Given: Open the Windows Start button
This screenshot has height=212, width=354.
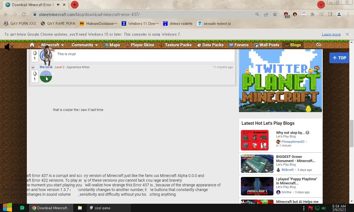Looking at the screenshot, I should click(x=7, y=208).
